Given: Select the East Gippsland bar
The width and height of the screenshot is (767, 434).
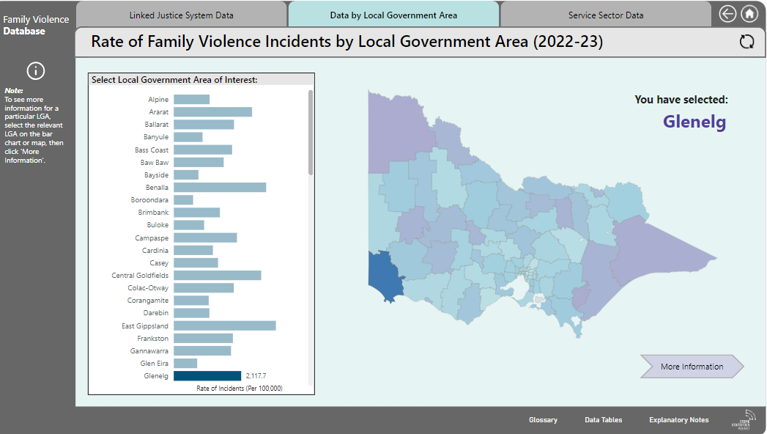Looking at the screenshot, I should pos(224,326).
